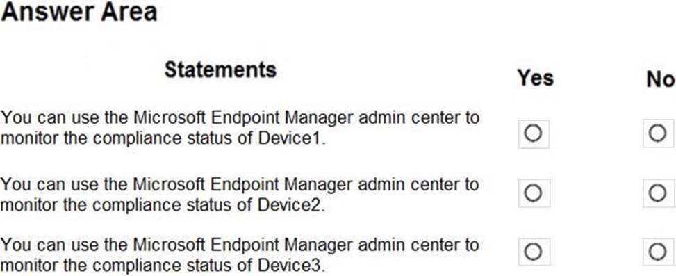Choose Yes for the Device2 statement
The height and width of the screenshot is (276, 676).
coord(534,193)
